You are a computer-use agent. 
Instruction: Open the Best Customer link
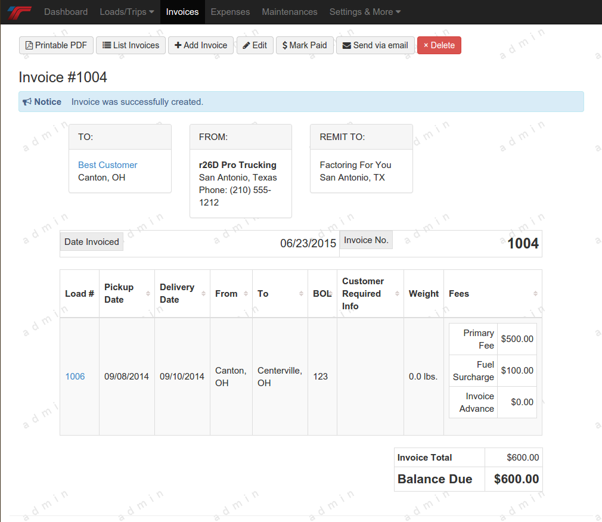click(108, 165)
